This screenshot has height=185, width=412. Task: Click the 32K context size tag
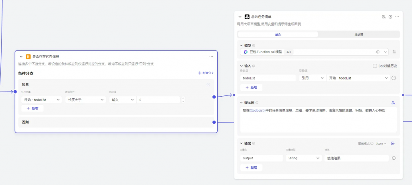pyautogui.click(x=288, y=52)
